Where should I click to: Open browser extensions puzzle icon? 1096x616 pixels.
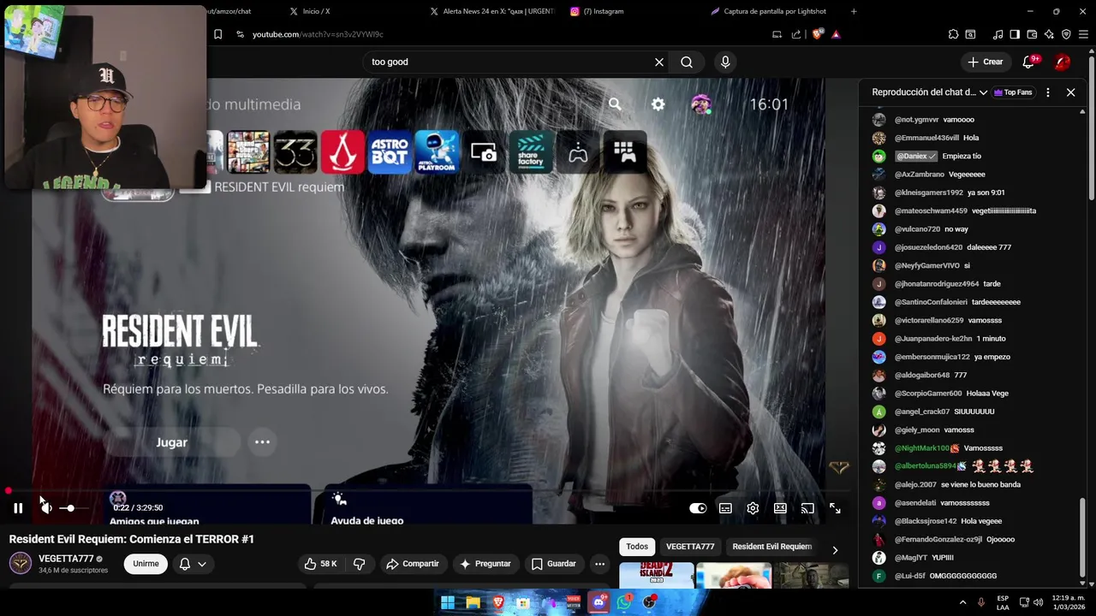953,34
